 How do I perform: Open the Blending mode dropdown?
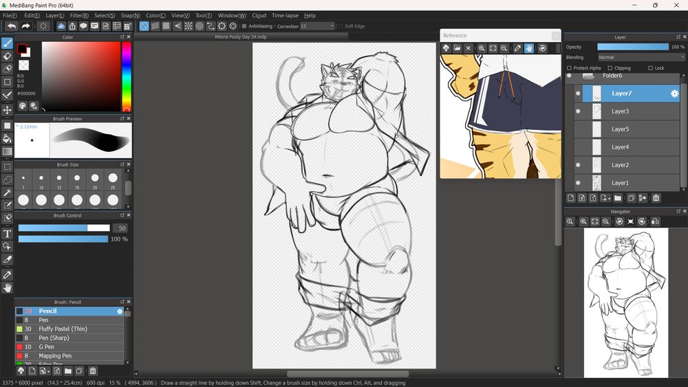[x=641, y=58]
